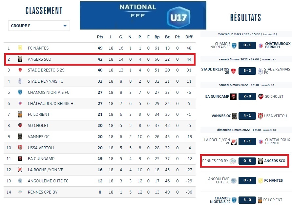Open the Châteauroux Berrich. standings row
The image size is (292, 206).
point(51,103)
